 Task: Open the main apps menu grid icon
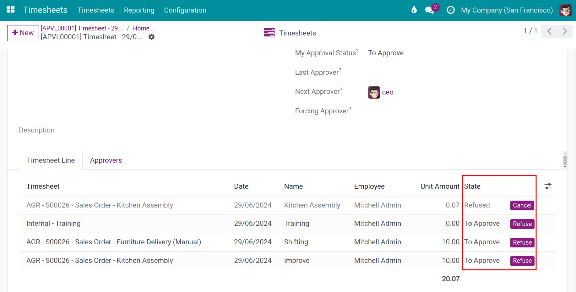click(x=11, y=10)
